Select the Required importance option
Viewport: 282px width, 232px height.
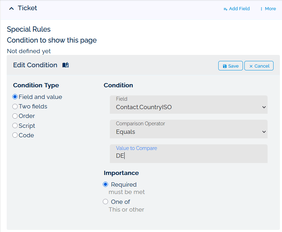105,184
